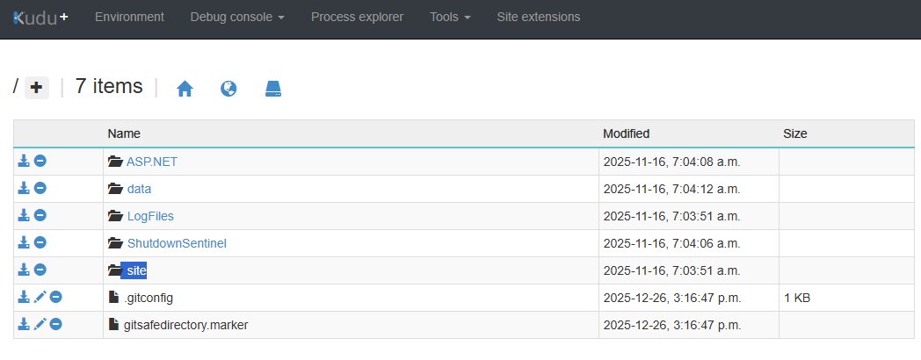
Task: Open Process explorer
Action: tap(357, 18)
